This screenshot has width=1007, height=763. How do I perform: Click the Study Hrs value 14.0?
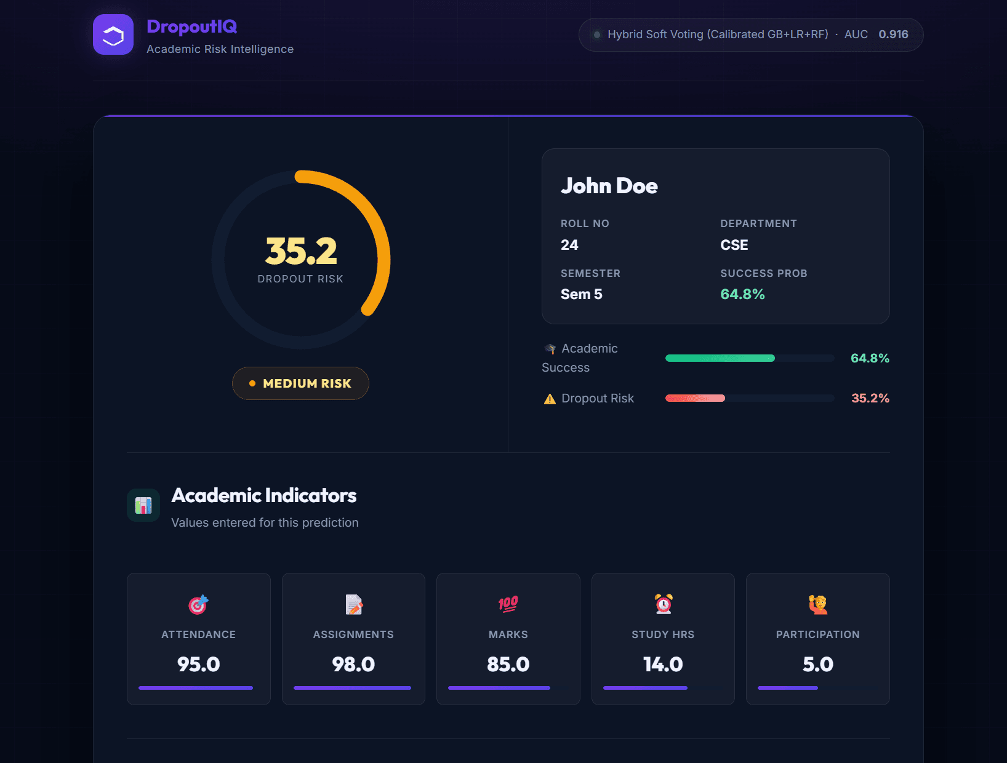[663, 665]
